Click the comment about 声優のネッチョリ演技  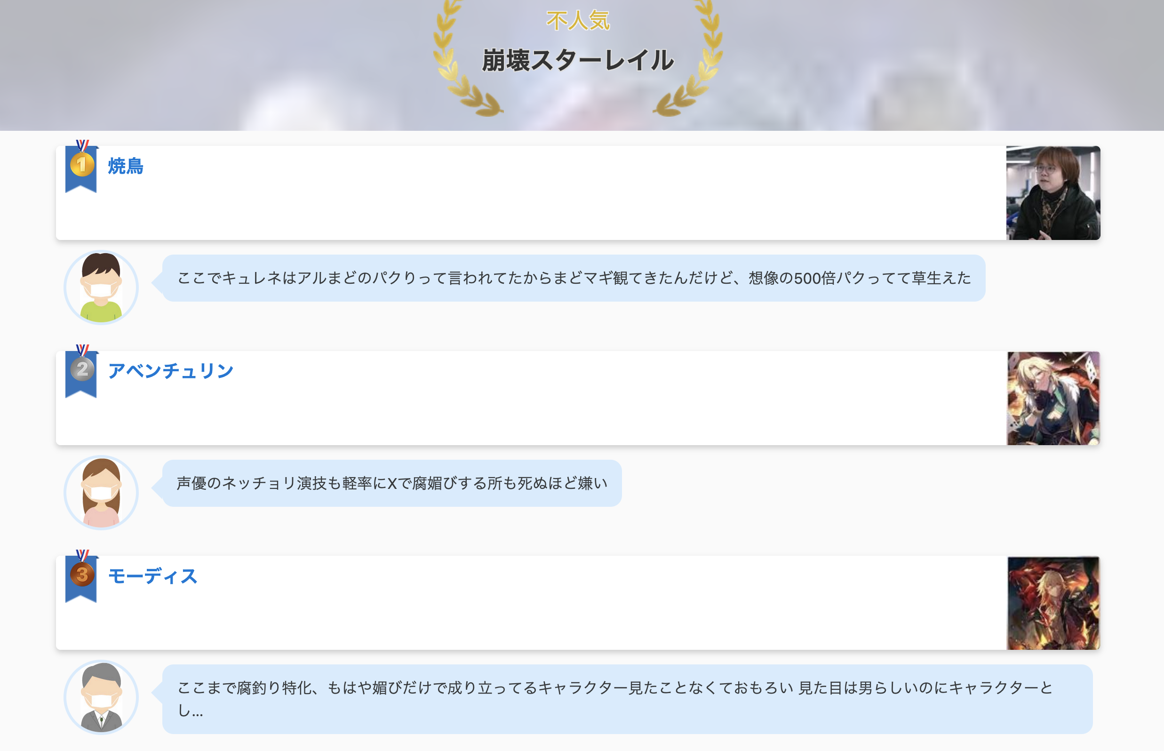click(x=391, y=483)
